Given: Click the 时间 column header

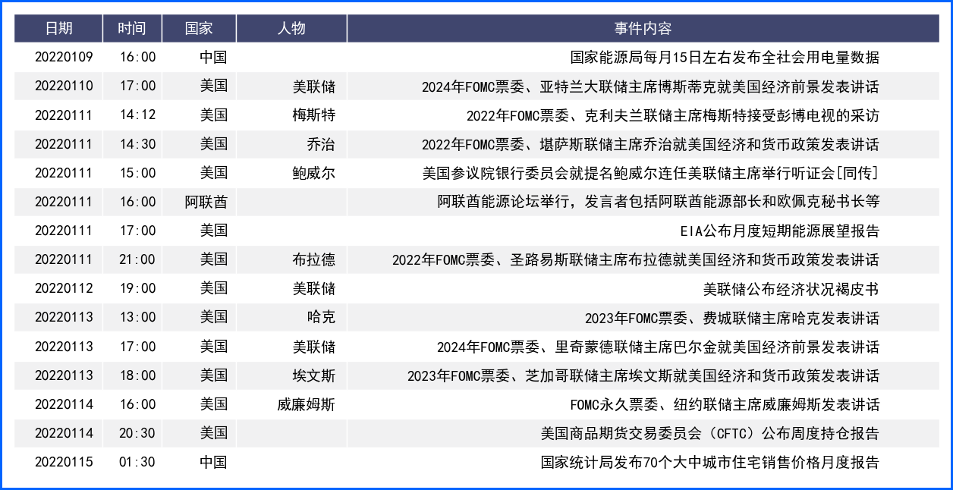Looking at the screenshot, I should pyautogui.click(x=132, y=28).
